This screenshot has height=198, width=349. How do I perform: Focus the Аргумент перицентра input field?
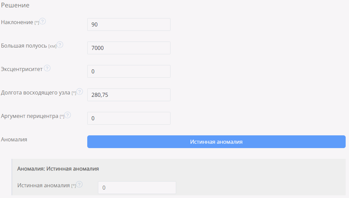(129, 118)
